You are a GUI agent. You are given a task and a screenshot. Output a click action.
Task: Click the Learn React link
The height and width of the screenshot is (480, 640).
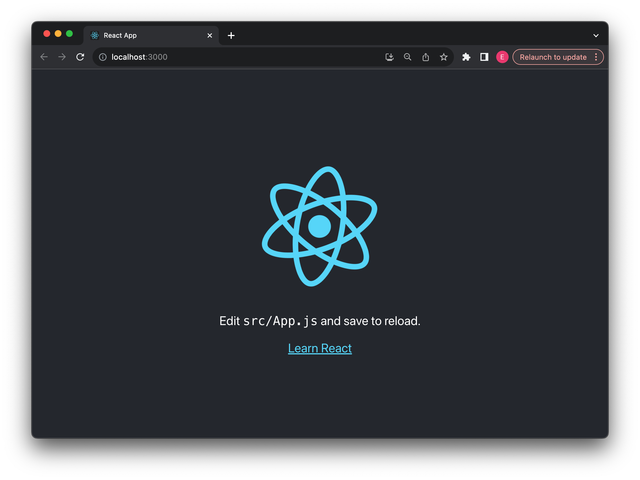point(320,348)
